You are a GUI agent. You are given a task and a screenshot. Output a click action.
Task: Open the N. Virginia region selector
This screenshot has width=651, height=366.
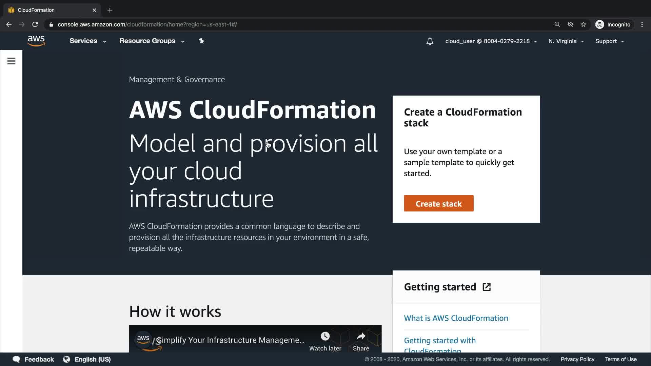click(x=566, y=41)
